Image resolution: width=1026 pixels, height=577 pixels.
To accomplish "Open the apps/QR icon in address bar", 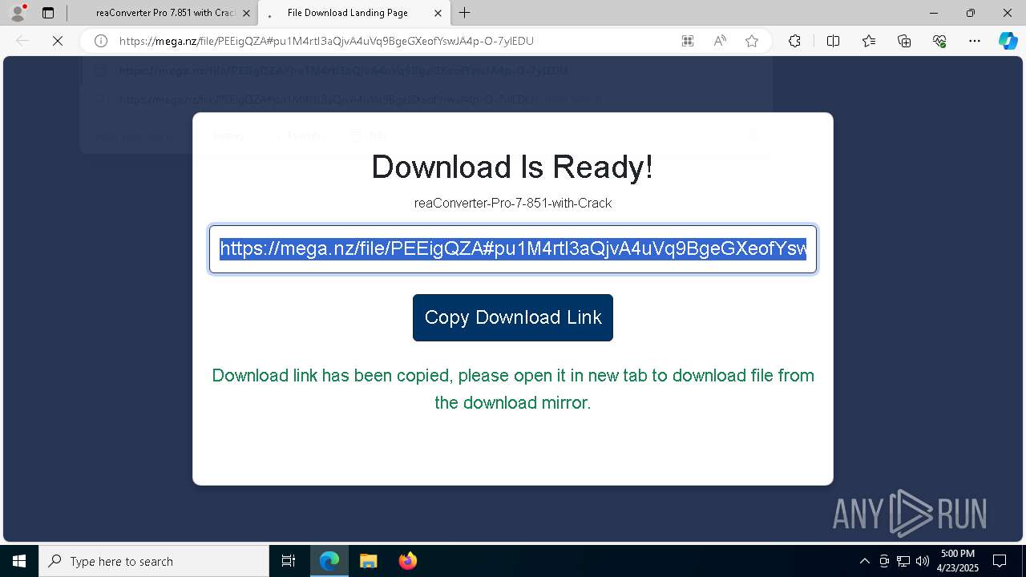I will coord(688,41).
